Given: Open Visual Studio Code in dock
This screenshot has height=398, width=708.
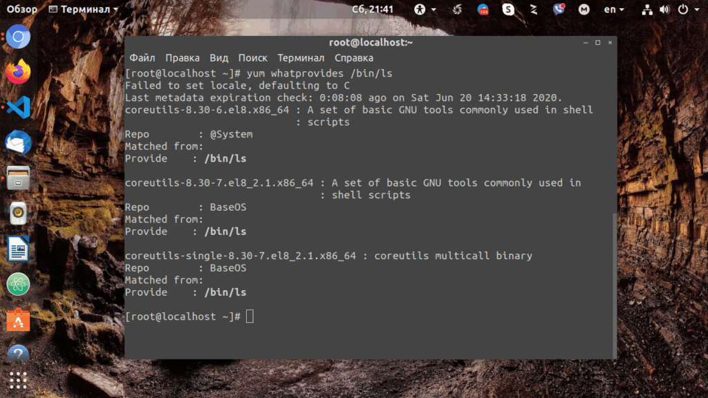Looking at the screenshot, I should point(18,107).
